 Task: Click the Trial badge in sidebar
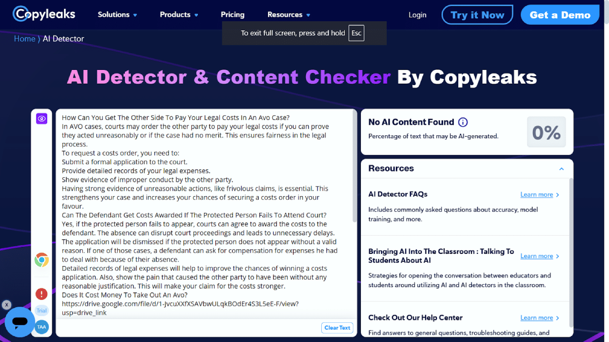[x=42, y=311]
